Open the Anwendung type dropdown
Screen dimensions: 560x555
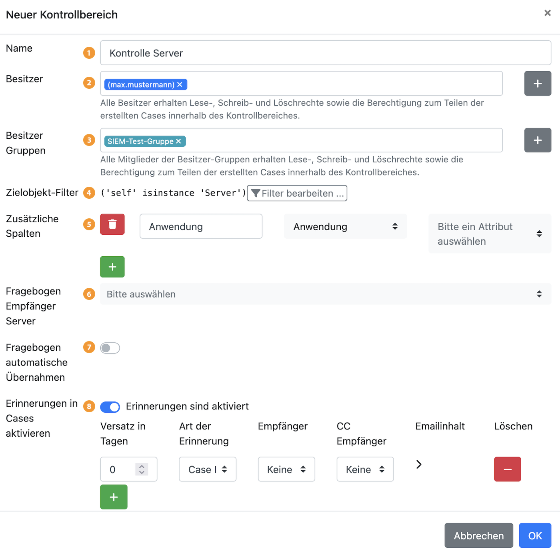click(345, 227)
